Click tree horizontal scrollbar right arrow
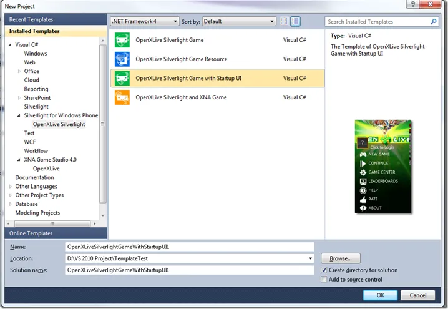 (95, 223)
